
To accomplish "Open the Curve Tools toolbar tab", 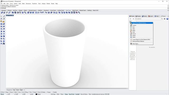I will tap(53, 11).
